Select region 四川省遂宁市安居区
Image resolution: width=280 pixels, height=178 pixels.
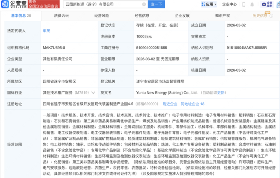click(60, 82)
